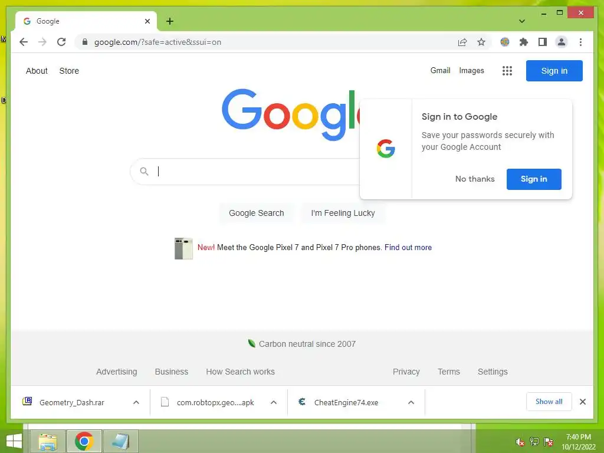The height and width of the screenshot is (453, 604).
Task: Open the Business footer link
Action: (172, 372)
